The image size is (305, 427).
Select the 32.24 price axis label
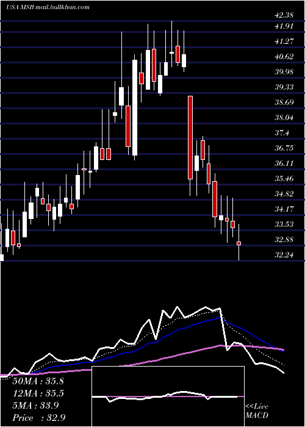284,255
